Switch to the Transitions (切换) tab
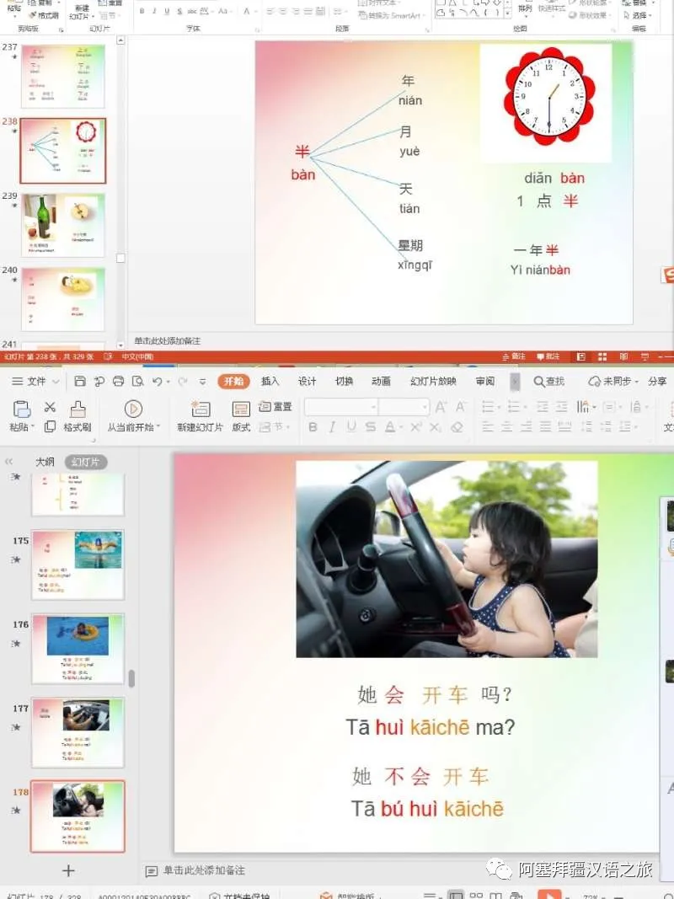Viewport: 674px width, 899px height. coord(344,382)
